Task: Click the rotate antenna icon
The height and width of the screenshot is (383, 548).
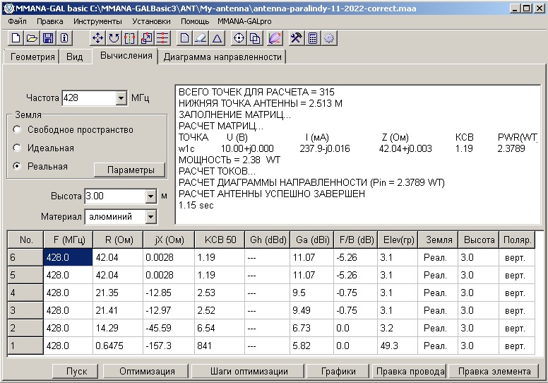Action: [114, 37]
